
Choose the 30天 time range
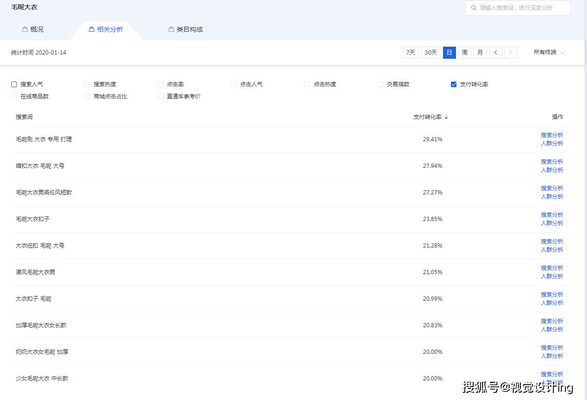click(x=431, y=53)
